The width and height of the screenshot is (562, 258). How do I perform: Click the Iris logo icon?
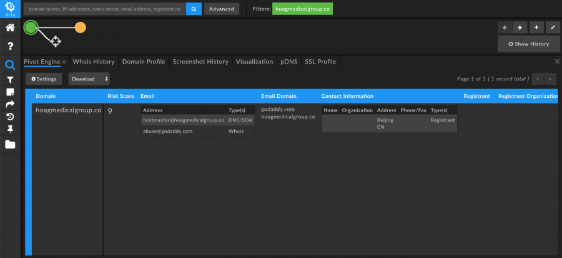[x=11, y=9]
